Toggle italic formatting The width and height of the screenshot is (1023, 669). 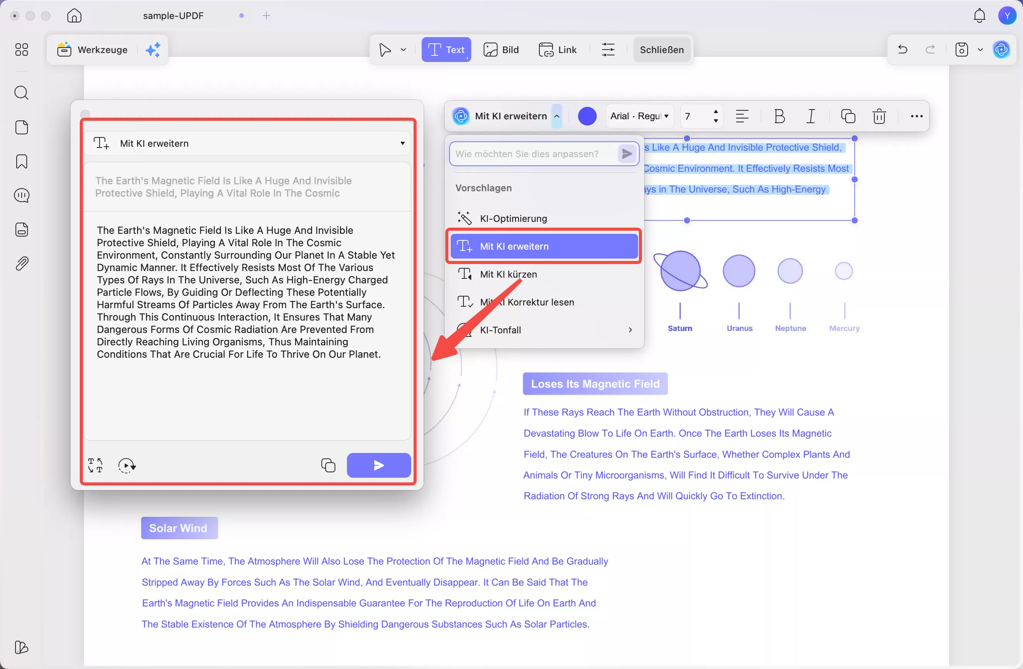(811, 116)
